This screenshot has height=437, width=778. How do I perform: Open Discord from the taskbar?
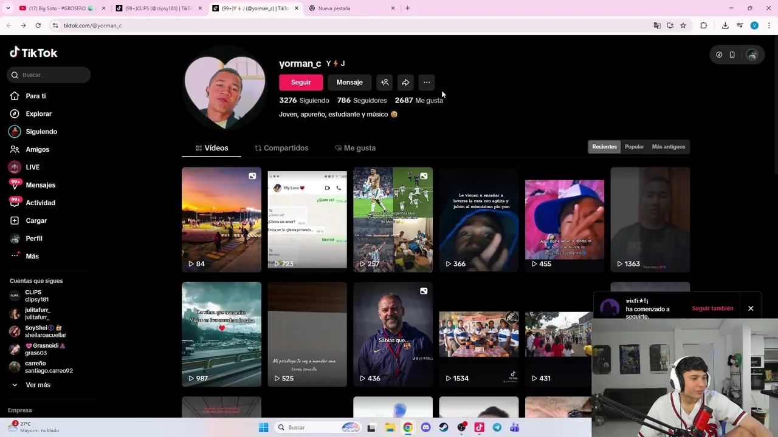coord(425,427)
